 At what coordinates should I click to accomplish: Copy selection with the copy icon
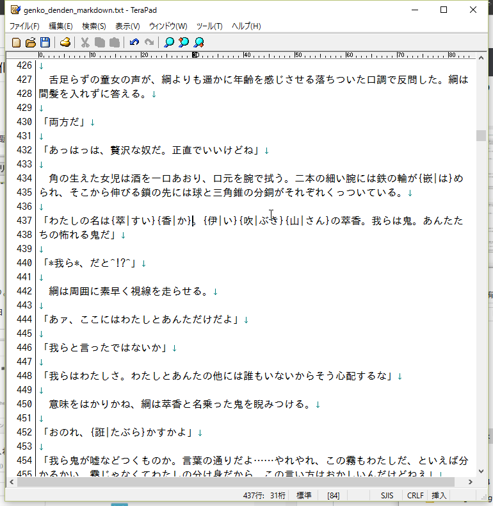(100, 42)
